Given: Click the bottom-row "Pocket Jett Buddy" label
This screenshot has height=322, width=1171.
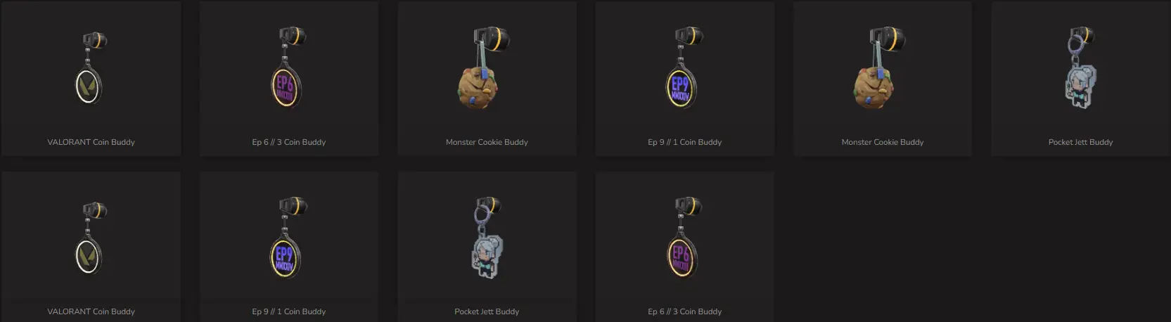Looking at the screenshot, I should [x=487, y=311].
